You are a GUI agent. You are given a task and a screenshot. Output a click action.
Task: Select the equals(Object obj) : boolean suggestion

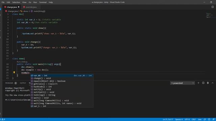[x=62, y=81]
